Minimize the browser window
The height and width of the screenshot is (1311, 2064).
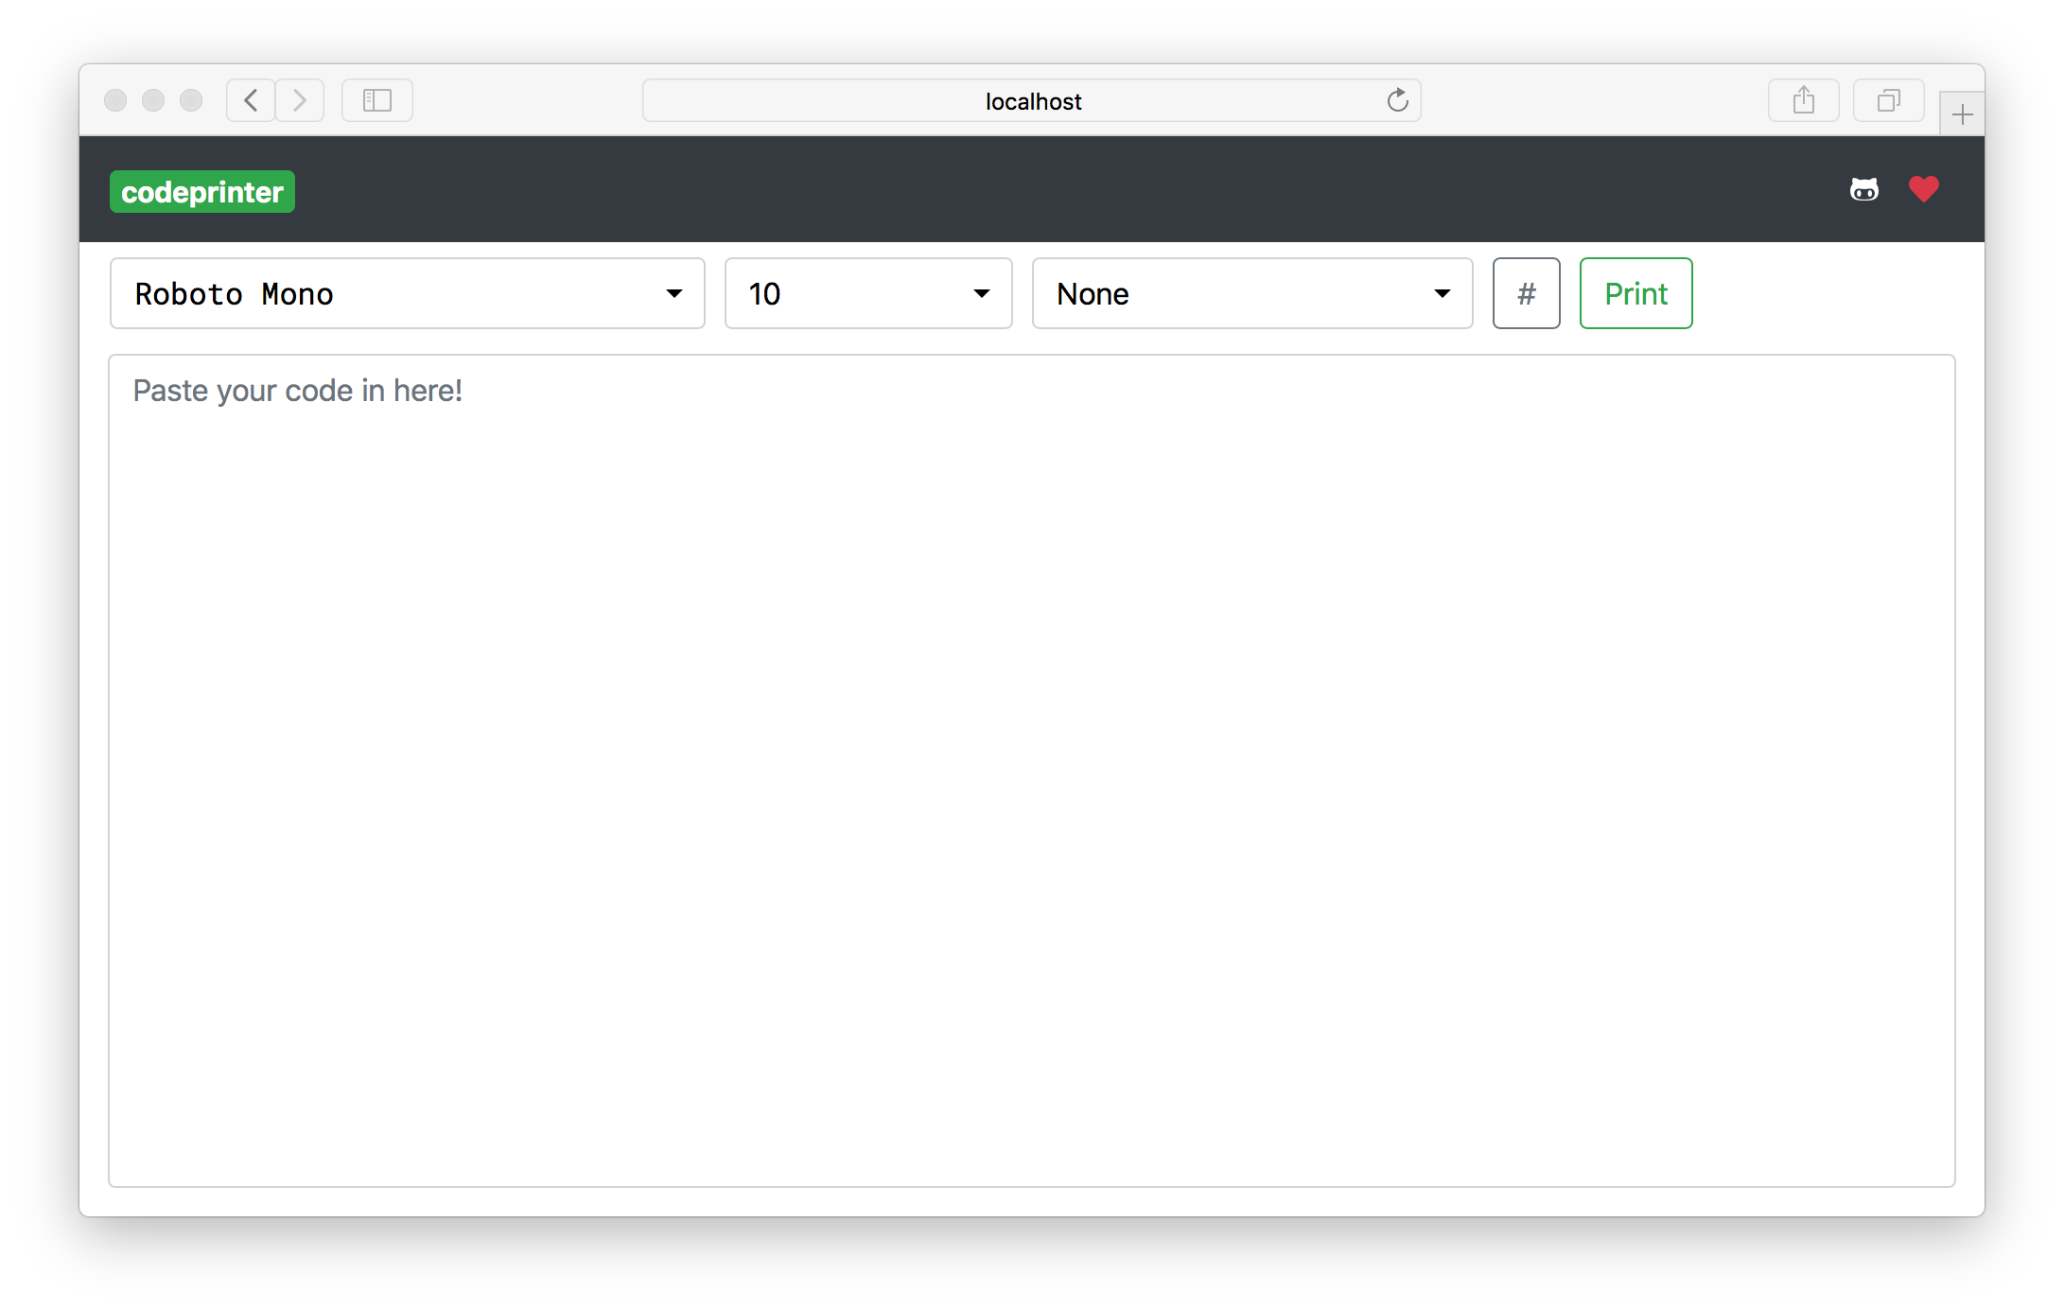coord(153,100)
